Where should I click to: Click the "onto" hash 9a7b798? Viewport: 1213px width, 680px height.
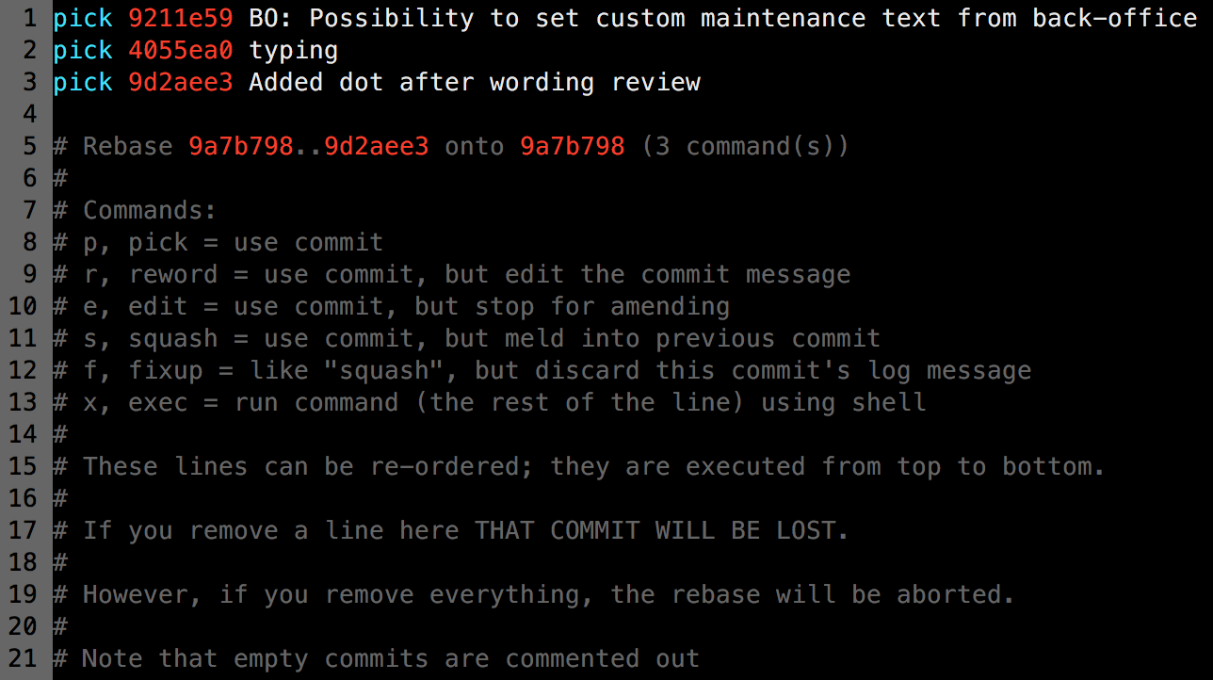573,146
